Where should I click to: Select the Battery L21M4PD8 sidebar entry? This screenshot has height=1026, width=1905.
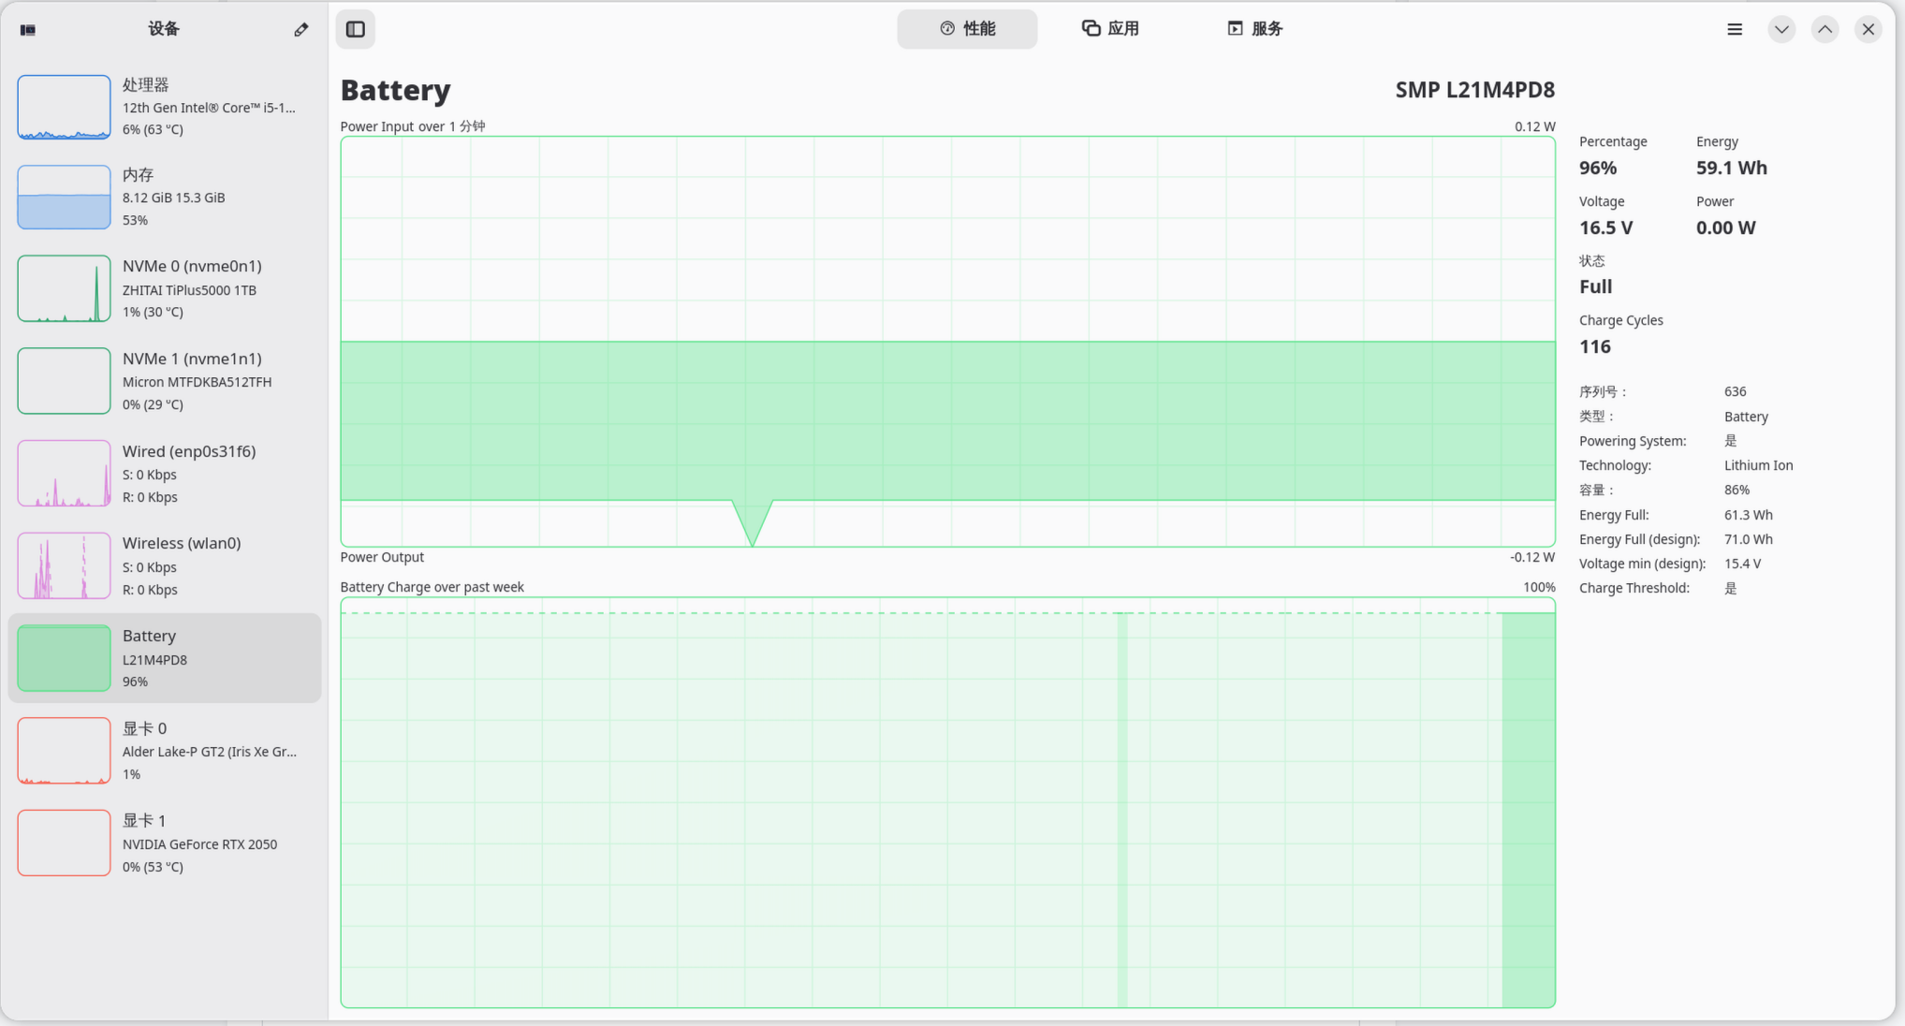(164, 658)
